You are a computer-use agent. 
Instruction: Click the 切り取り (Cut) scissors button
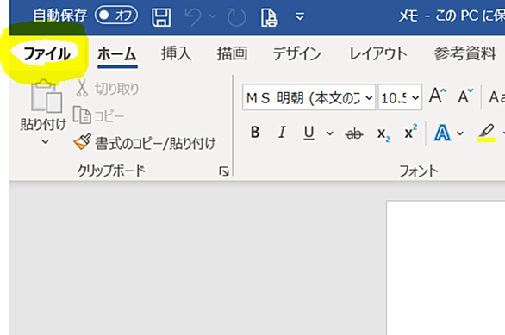coord(107,89)
